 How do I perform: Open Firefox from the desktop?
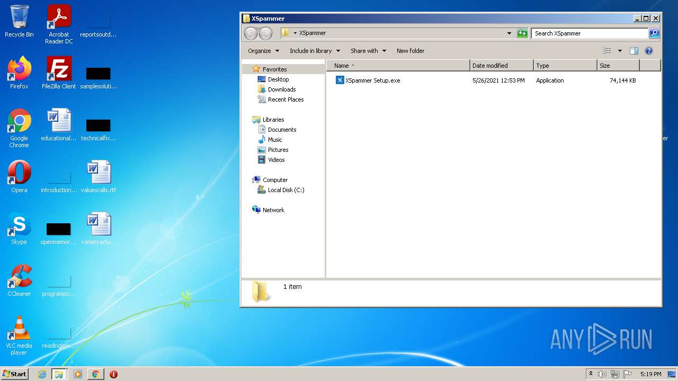click(19, 73)
